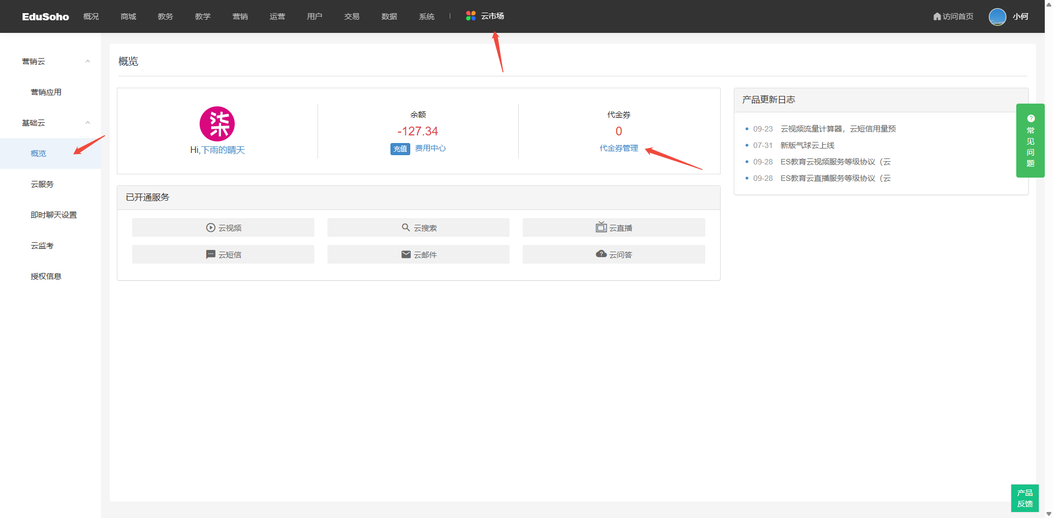The width and height of the screenshot is (1053, 518).
Task: Open the 小何 user avatar
Action: (997, 16)
